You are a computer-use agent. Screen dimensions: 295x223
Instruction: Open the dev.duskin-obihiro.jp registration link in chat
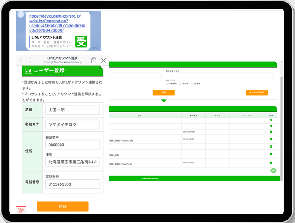click(57, 23)
